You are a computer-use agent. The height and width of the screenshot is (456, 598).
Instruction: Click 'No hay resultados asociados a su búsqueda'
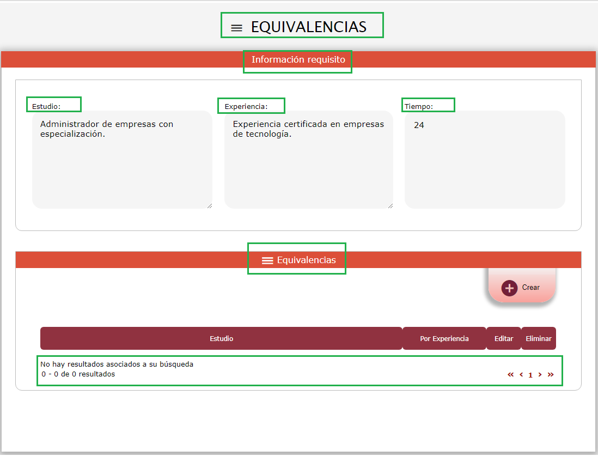coord(117,364)
